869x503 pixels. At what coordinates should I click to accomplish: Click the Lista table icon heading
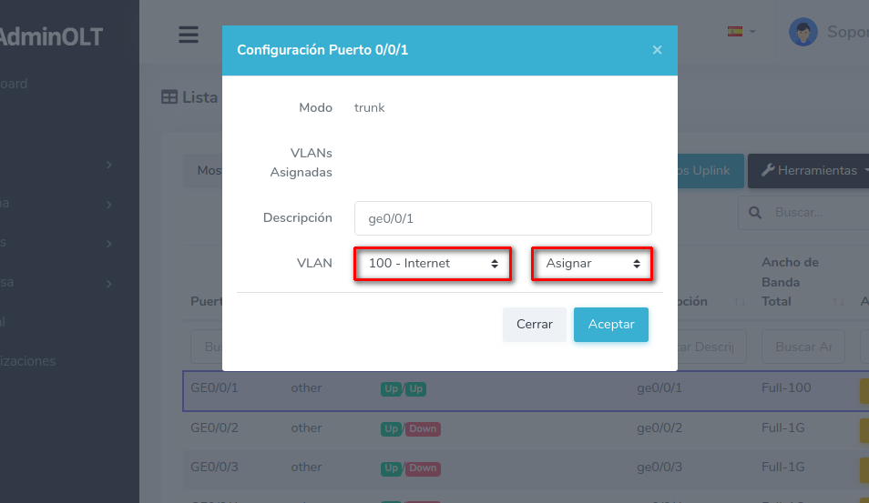(169, 97)
